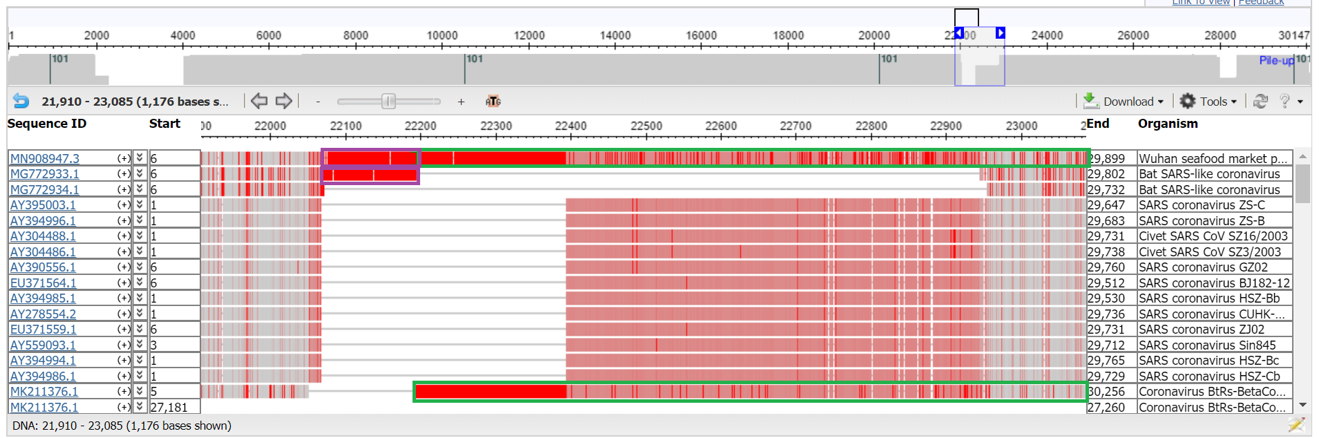Click the scrollbar up arrow
This screenshot has height=438, width=1326.
pos(1303,156)
